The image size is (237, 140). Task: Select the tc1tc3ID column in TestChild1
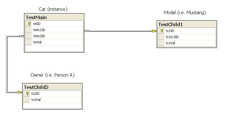point(172,37)
